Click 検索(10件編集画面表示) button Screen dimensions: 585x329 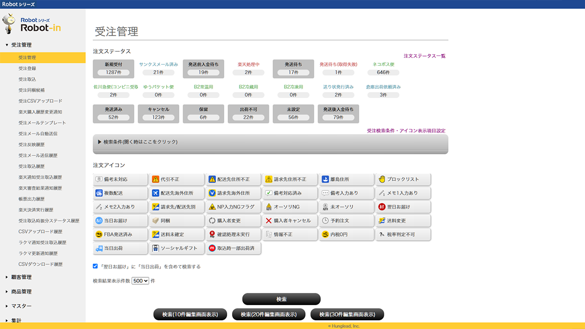[190, 314]
